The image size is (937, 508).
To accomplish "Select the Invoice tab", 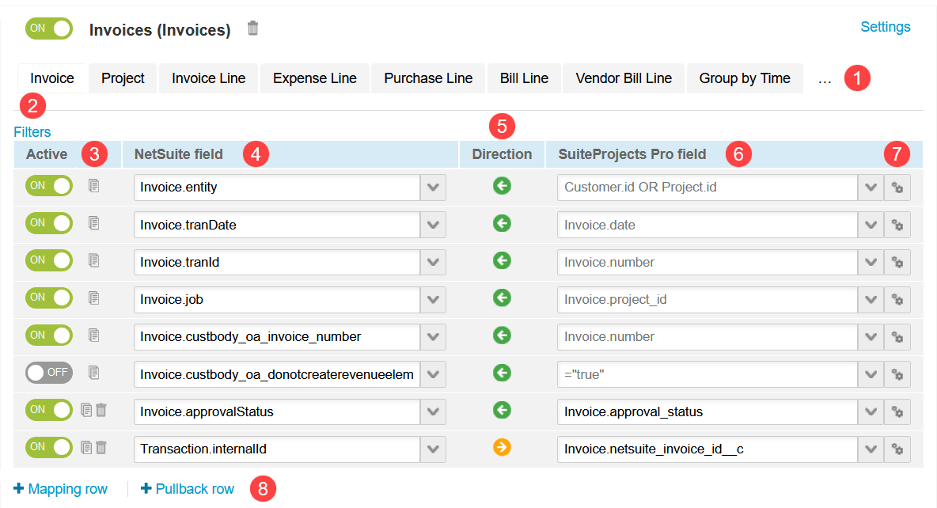I will pos(52,78).
